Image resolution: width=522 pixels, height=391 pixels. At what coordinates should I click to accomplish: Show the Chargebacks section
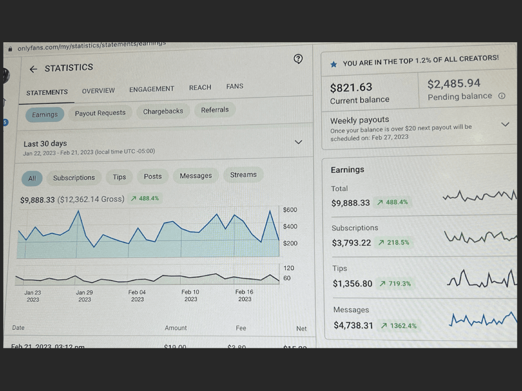click(x=163, y=112)
